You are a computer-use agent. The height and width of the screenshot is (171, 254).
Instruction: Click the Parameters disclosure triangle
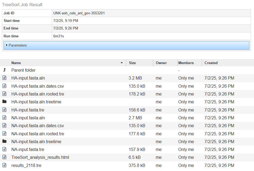pyautogui.click(x=7, y=45)
